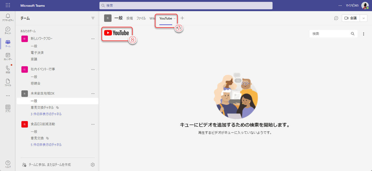Viewport: 372px width, 171px height.
Task: Open 一般 channel under 新しいワークフロー
Action: [34, 46]
